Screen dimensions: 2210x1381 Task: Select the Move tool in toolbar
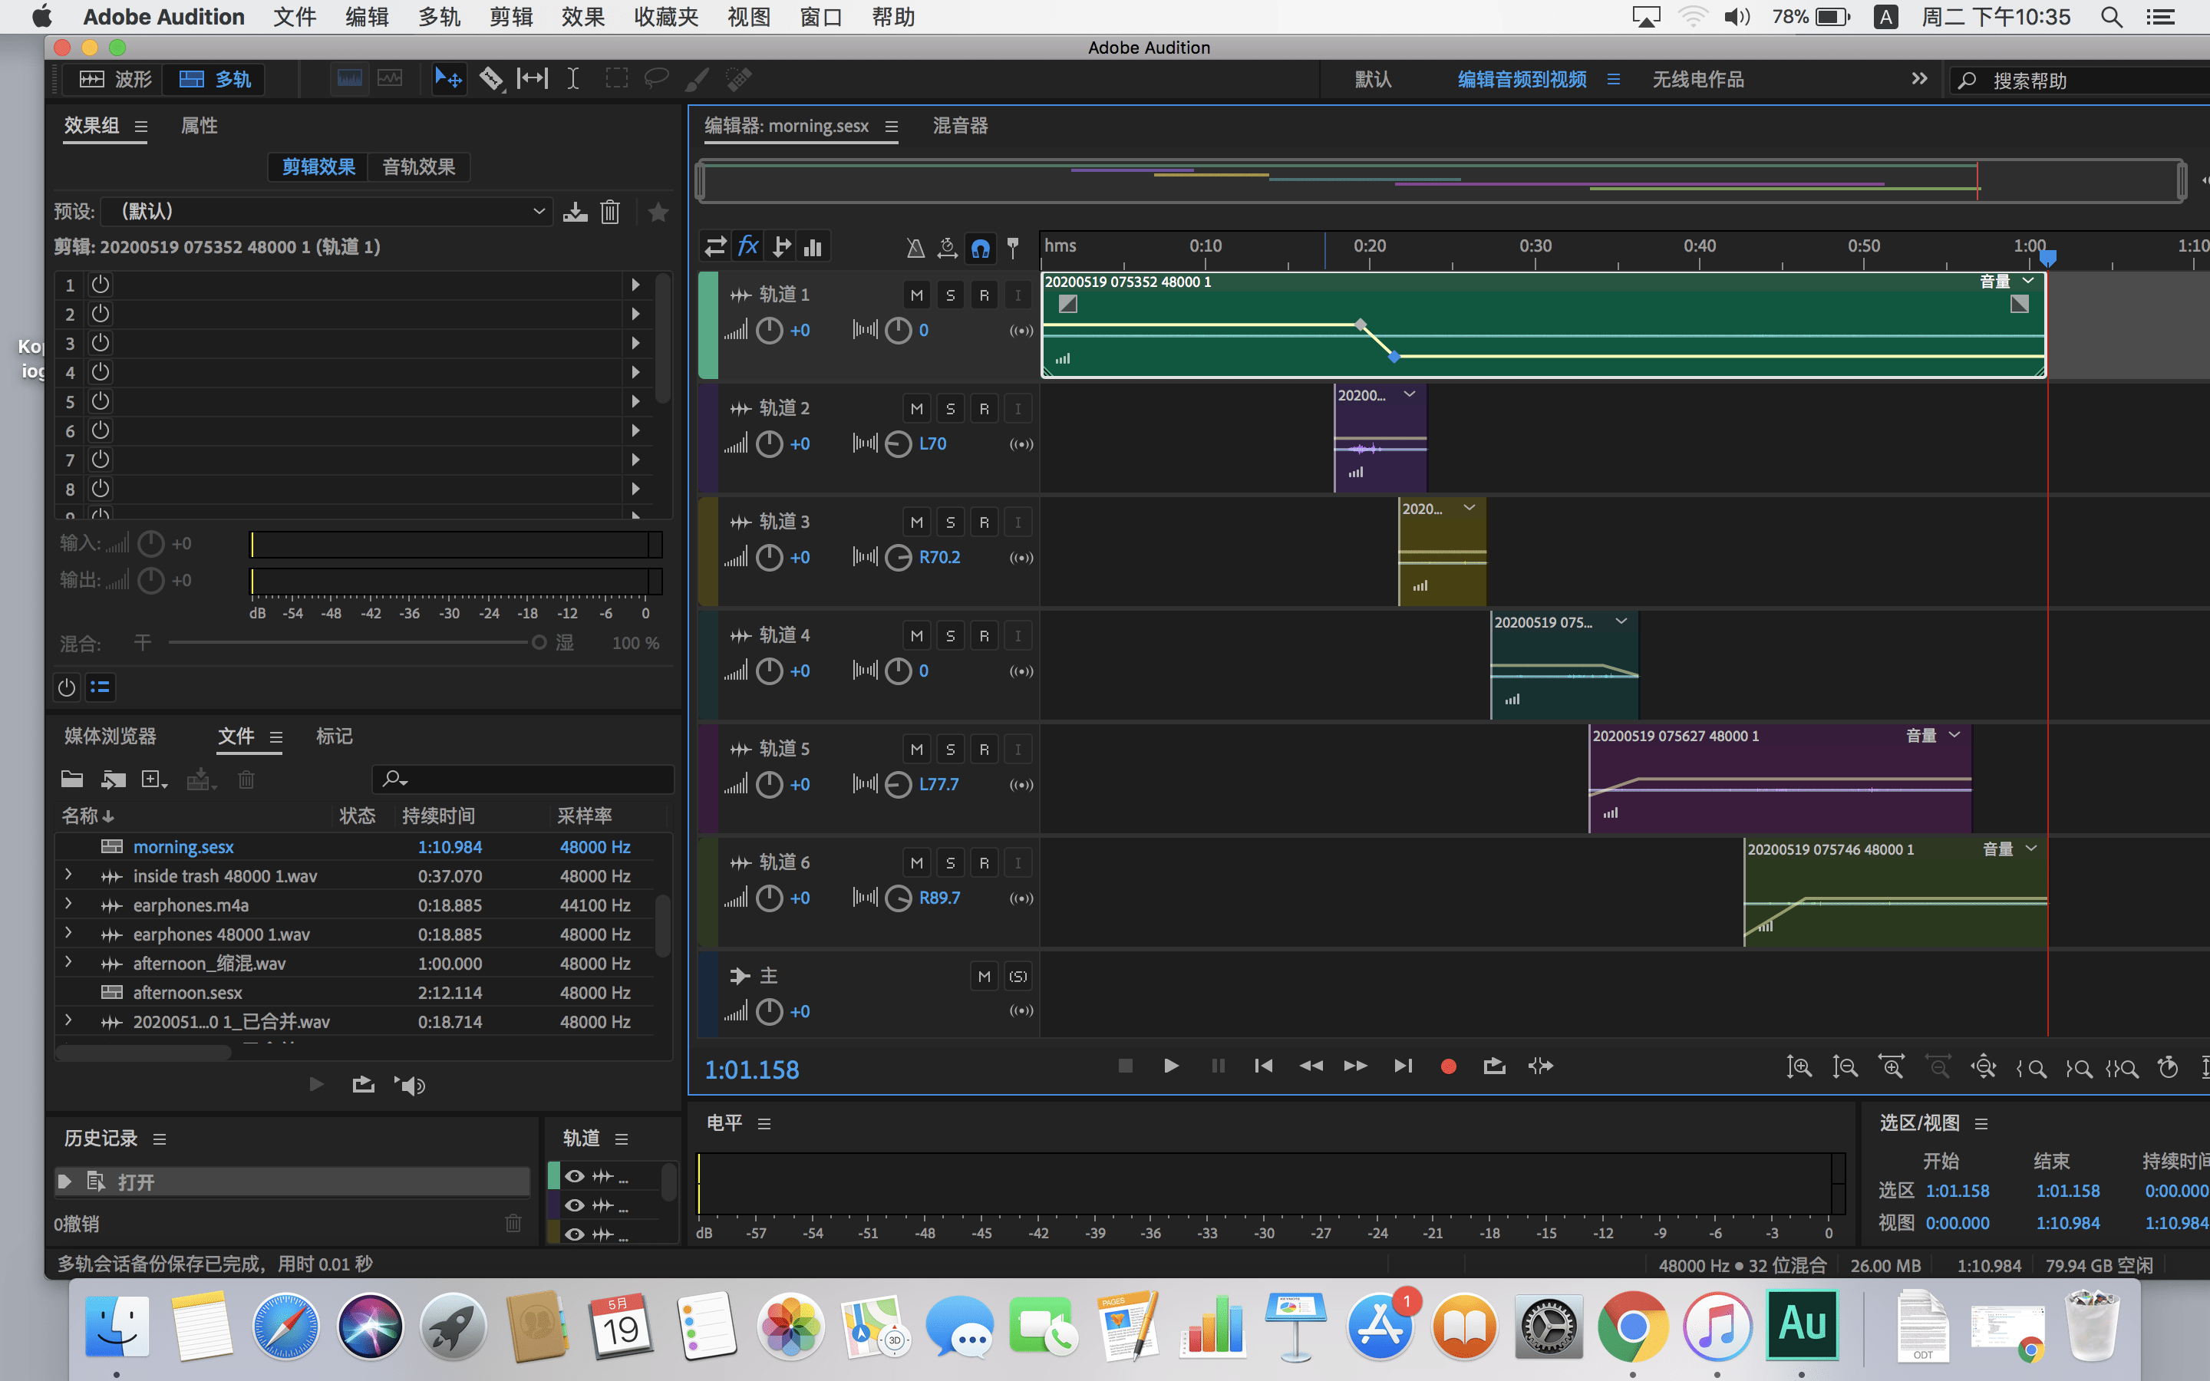(x=447, y=78)
